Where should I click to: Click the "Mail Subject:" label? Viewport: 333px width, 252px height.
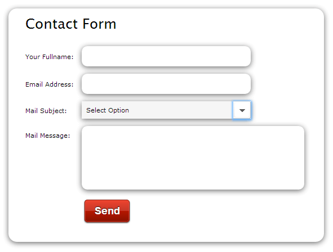coord(46,111)
